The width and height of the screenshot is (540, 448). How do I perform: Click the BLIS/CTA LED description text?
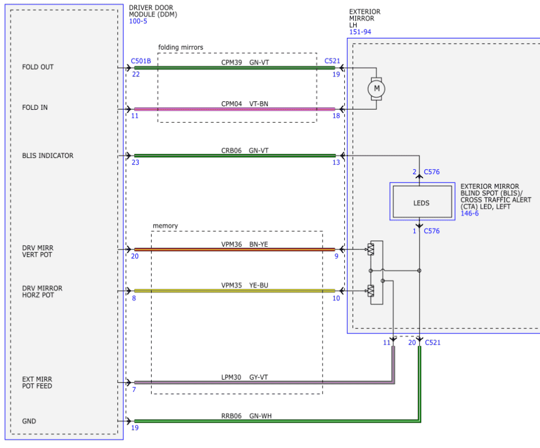coord(496,196)
